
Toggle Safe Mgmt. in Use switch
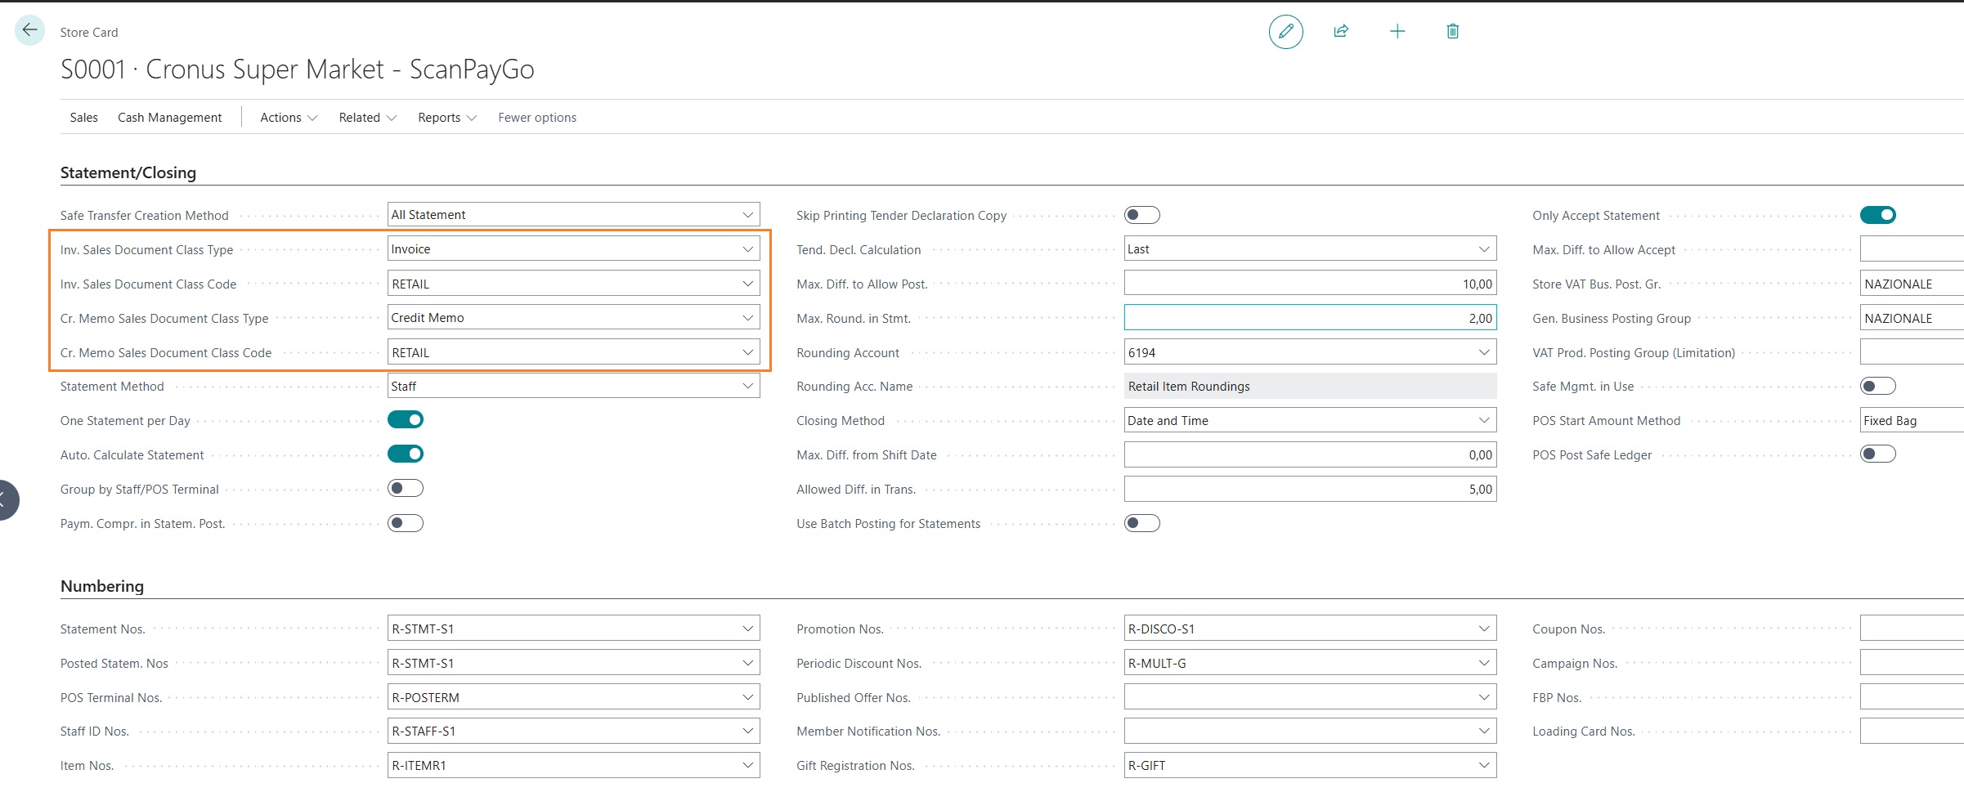click(x=1877, y=386)
